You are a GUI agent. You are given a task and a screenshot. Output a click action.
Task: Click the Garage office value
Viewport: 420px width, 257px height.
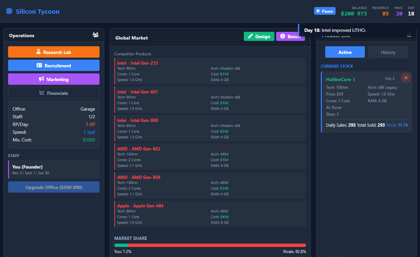(x=88, y=109)
